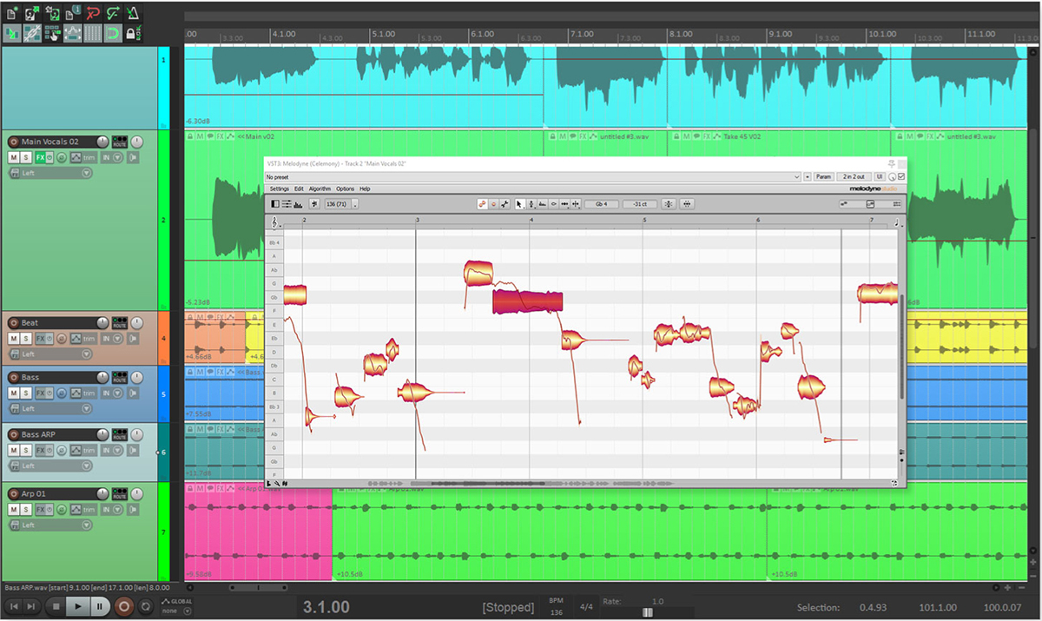Click the UI button in plugin window
The height and width of the screenshot is (621, 1042).
pyautogui.click(x=880, y=176)
